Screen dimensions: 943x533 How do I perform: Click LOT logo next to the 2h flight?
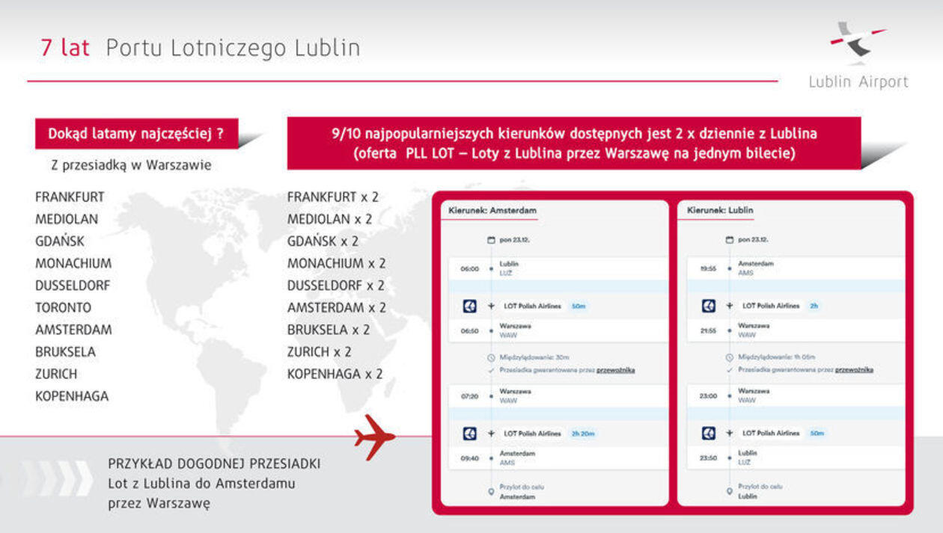[708, 306]
